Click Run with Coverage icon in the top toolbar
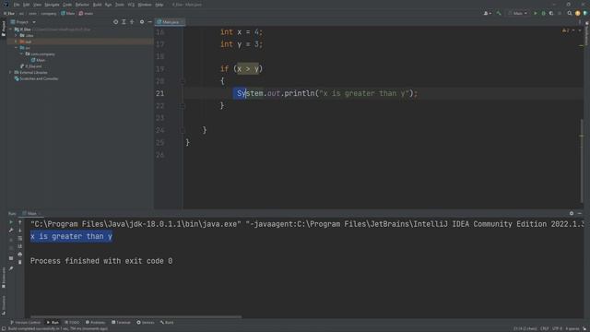This screenshot has width=590, height=332. pyautogui.click(x=551, y=13)
